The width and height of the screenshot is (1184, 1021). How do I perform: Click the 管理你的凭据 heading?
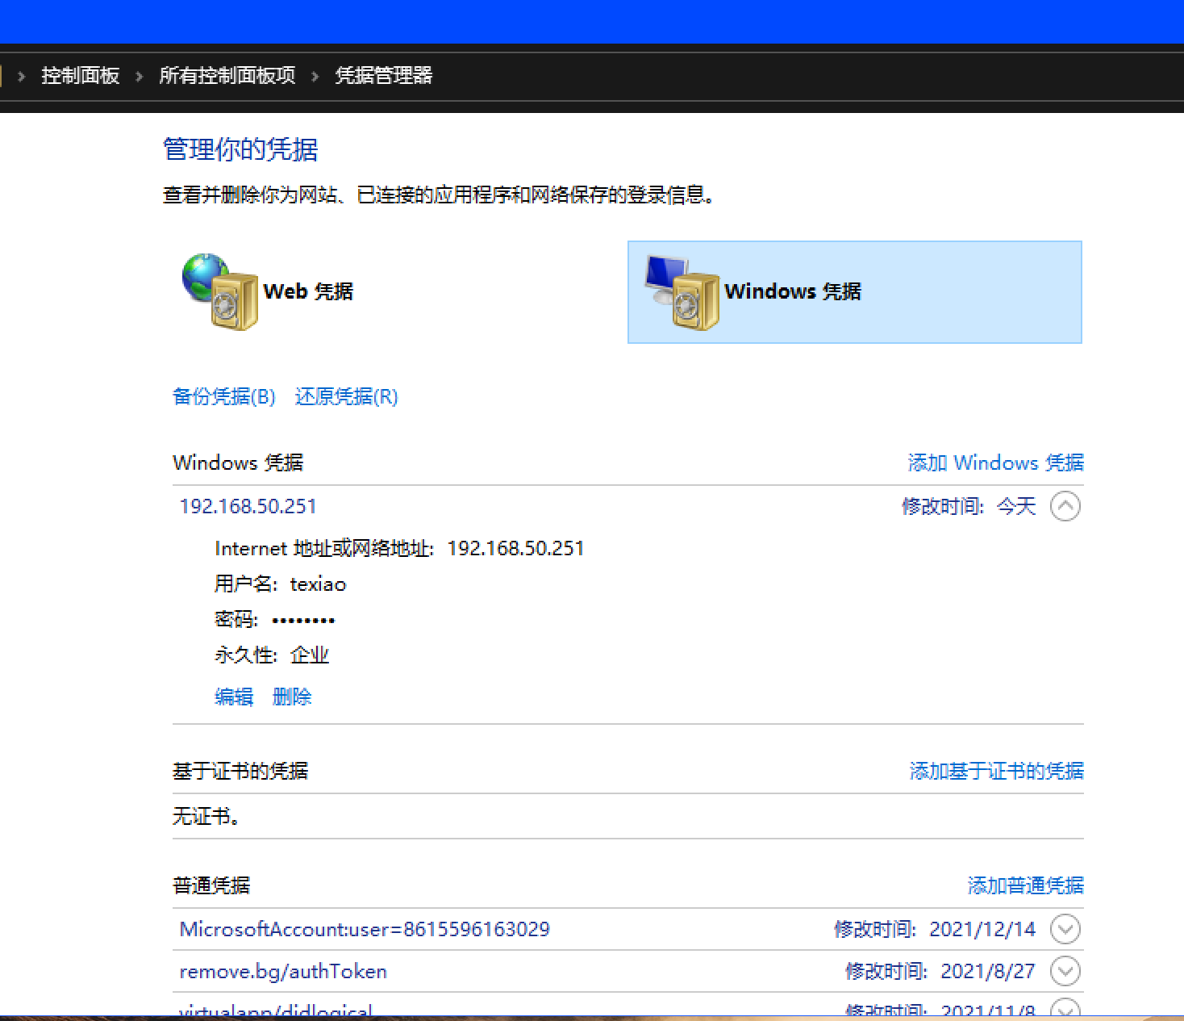point(240,149)
